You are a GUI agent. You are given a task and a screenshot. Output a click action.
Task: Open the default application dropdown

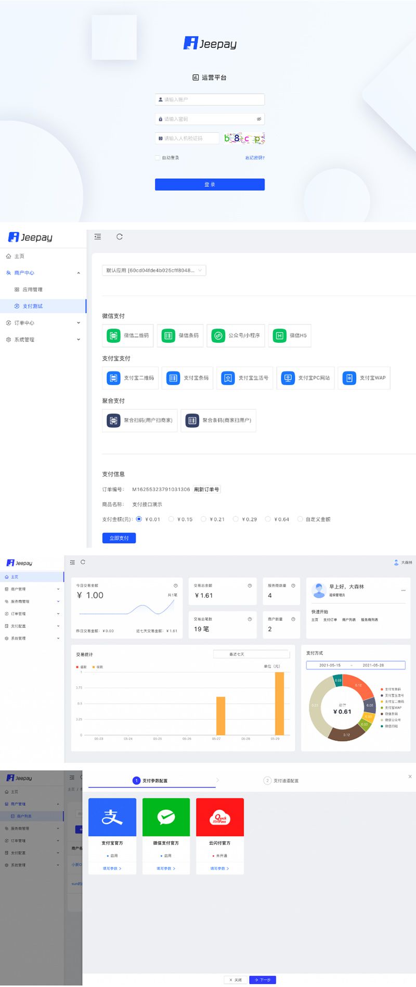(x=154, y=270)
